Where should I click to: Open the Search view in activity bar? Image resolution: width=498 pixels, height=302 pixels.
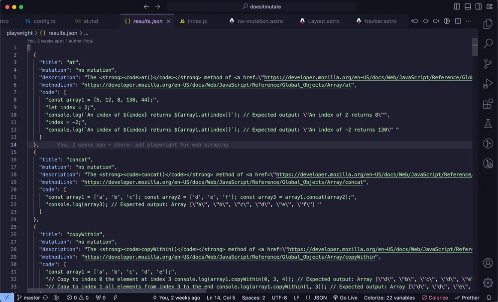click(x=488, y=43)
